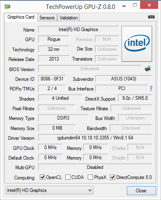
Task: Click the GPU field showing Rogue
Action: (54, 39)
